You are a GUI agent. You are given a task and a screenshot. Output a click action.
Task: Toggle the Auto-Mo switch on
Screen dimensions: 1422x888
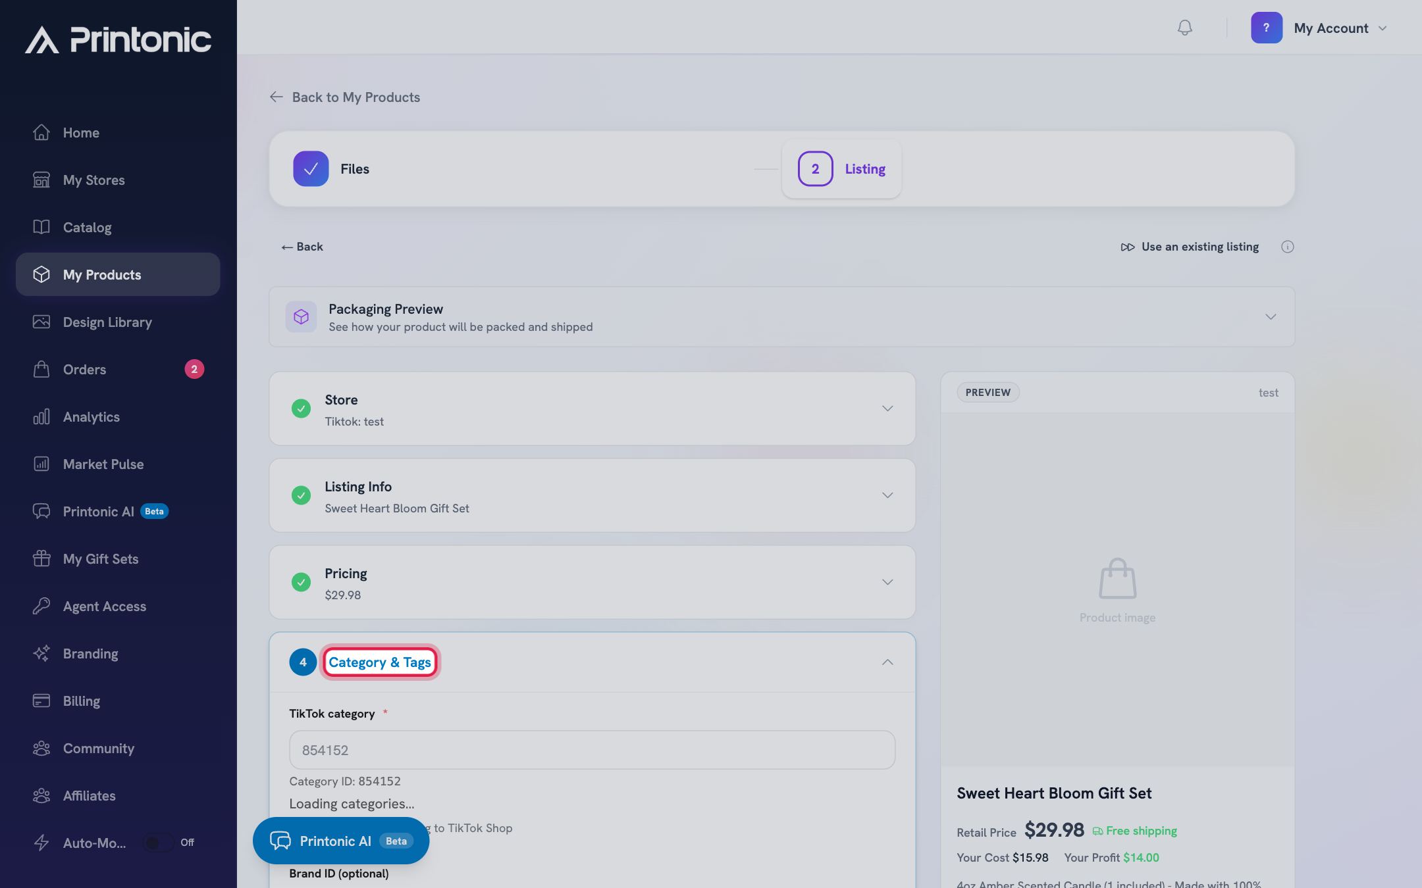(x=159, y=843)
